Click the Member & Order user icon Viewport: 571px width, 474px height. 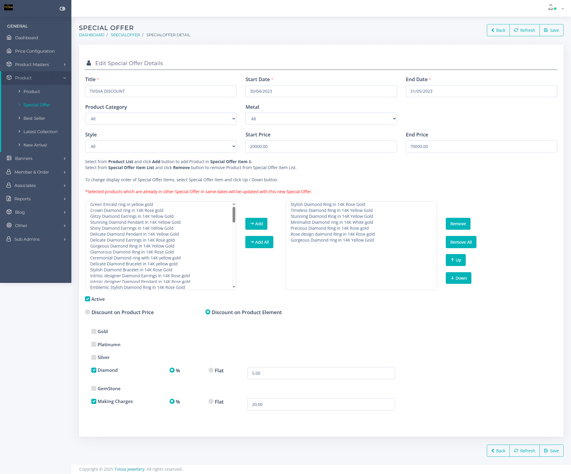point(9,172)
